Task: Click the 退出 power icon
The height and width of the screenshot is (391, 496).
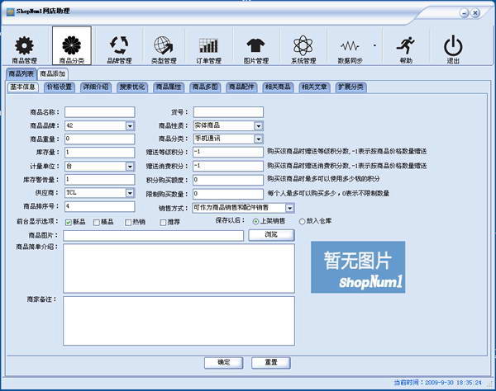Action: click(x=453, y=46)
